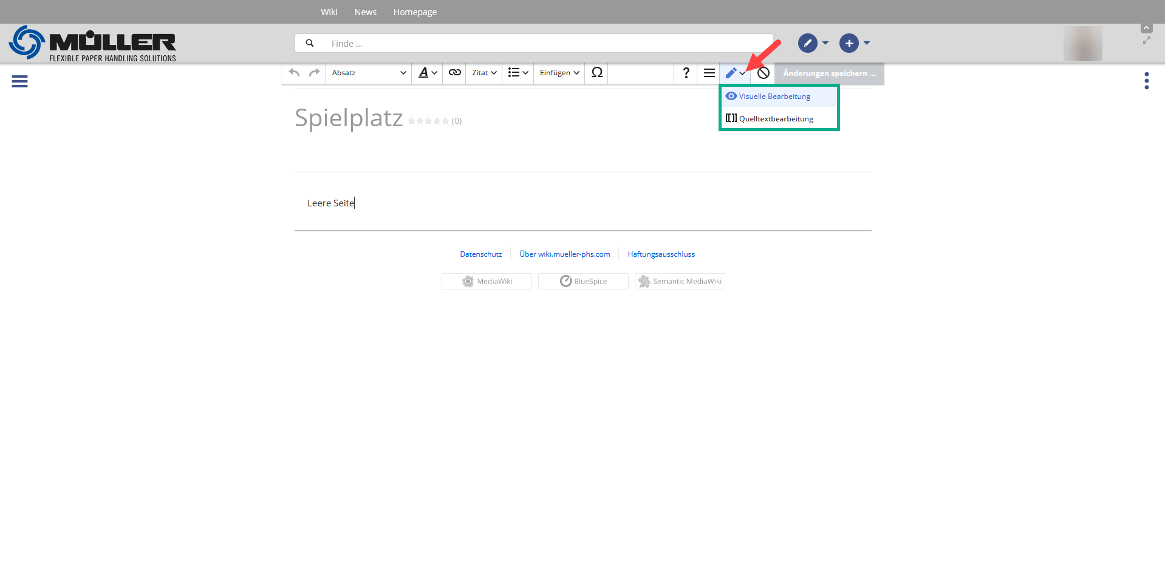1165x562 pixels.
Task: Click the redo arrow in editor toolbar
Action: [314, 73]
